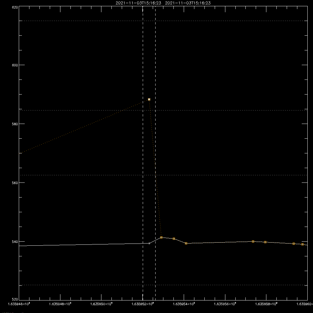This screenshot has height=313, width=313.
Task: Click the orange marker just left of 1.635958
Action: point(253,242)
